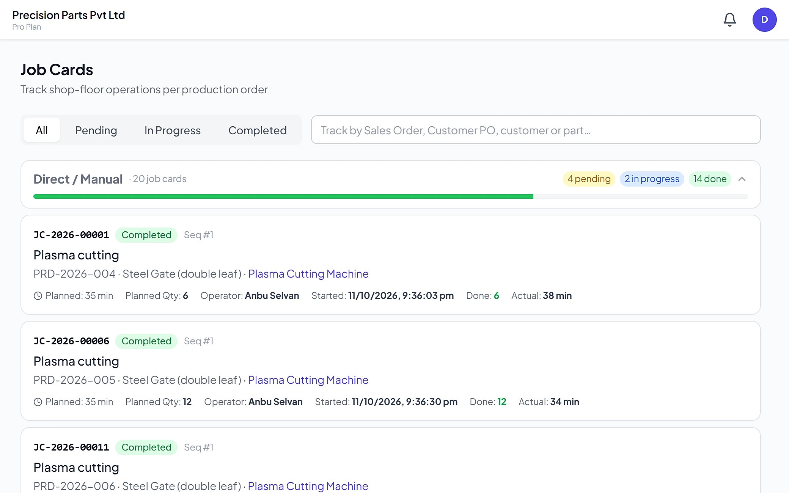Screen dimensions: 789x493
Task: Click the 14 done badge
Action: tap(710, 179)
